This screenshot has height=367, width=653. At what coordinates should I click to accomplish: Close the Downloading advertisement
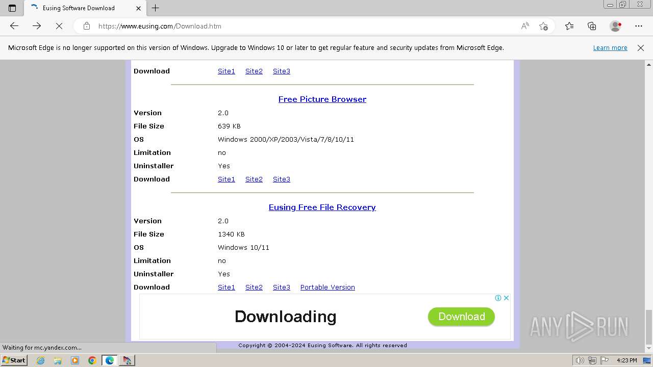point(506,298)
